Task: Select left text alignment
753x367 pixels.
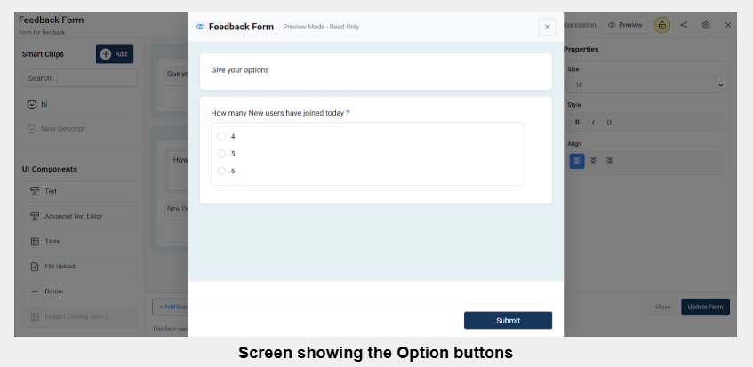Action: pyautogui.click(x=577, y=161)
